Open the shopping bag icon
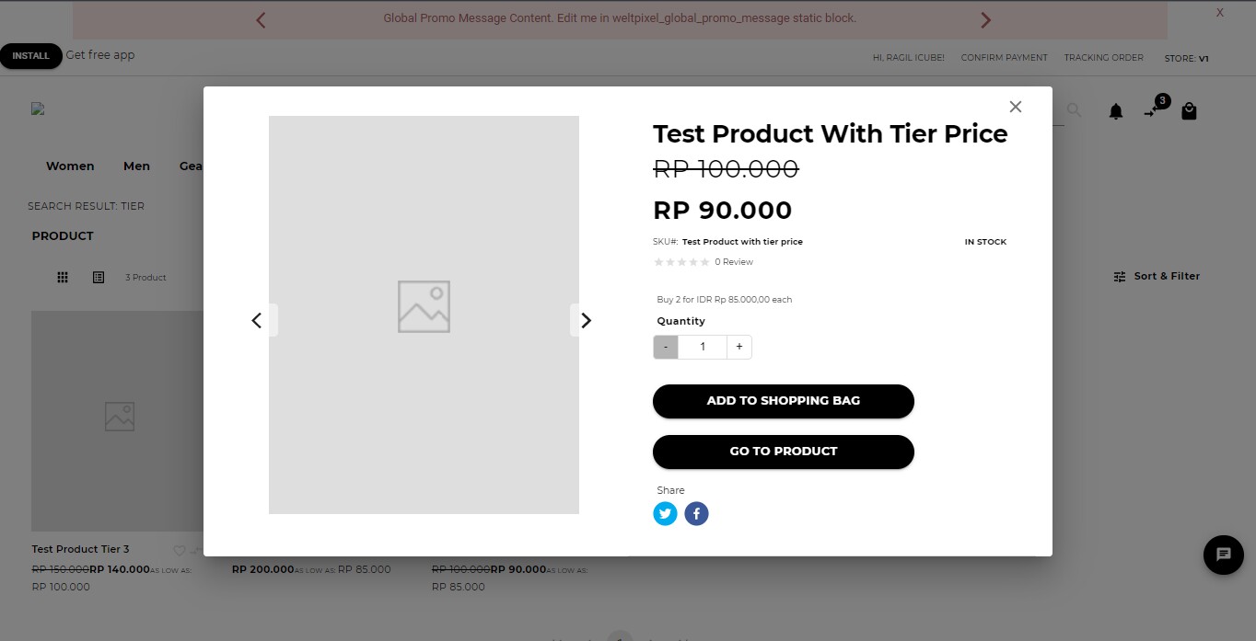This screenshot has width=1256, height=641. (x=1188, y=110)
